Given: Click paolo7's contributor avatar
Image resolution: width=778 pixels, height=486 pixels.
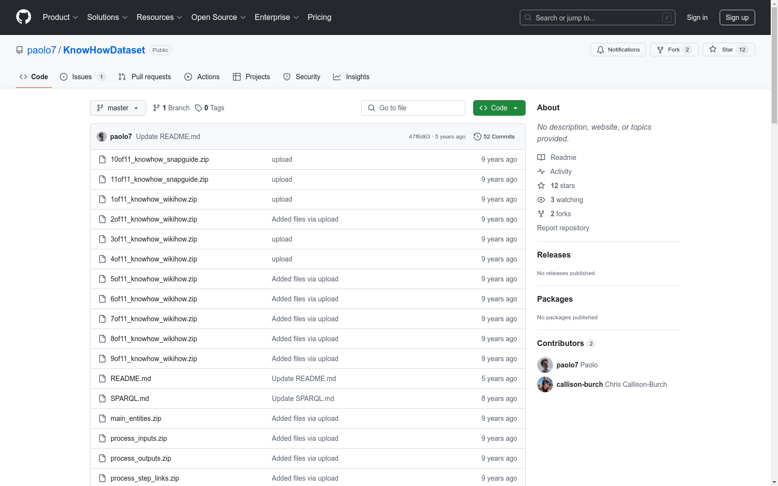Looking at the screenshot, I should click(x=545, y=365).
